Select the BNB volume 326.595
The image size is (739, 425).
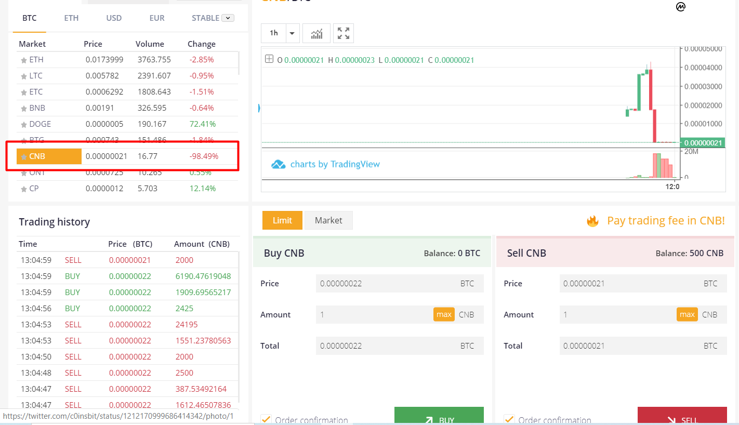pyautogui.click(x=152, y=108)
